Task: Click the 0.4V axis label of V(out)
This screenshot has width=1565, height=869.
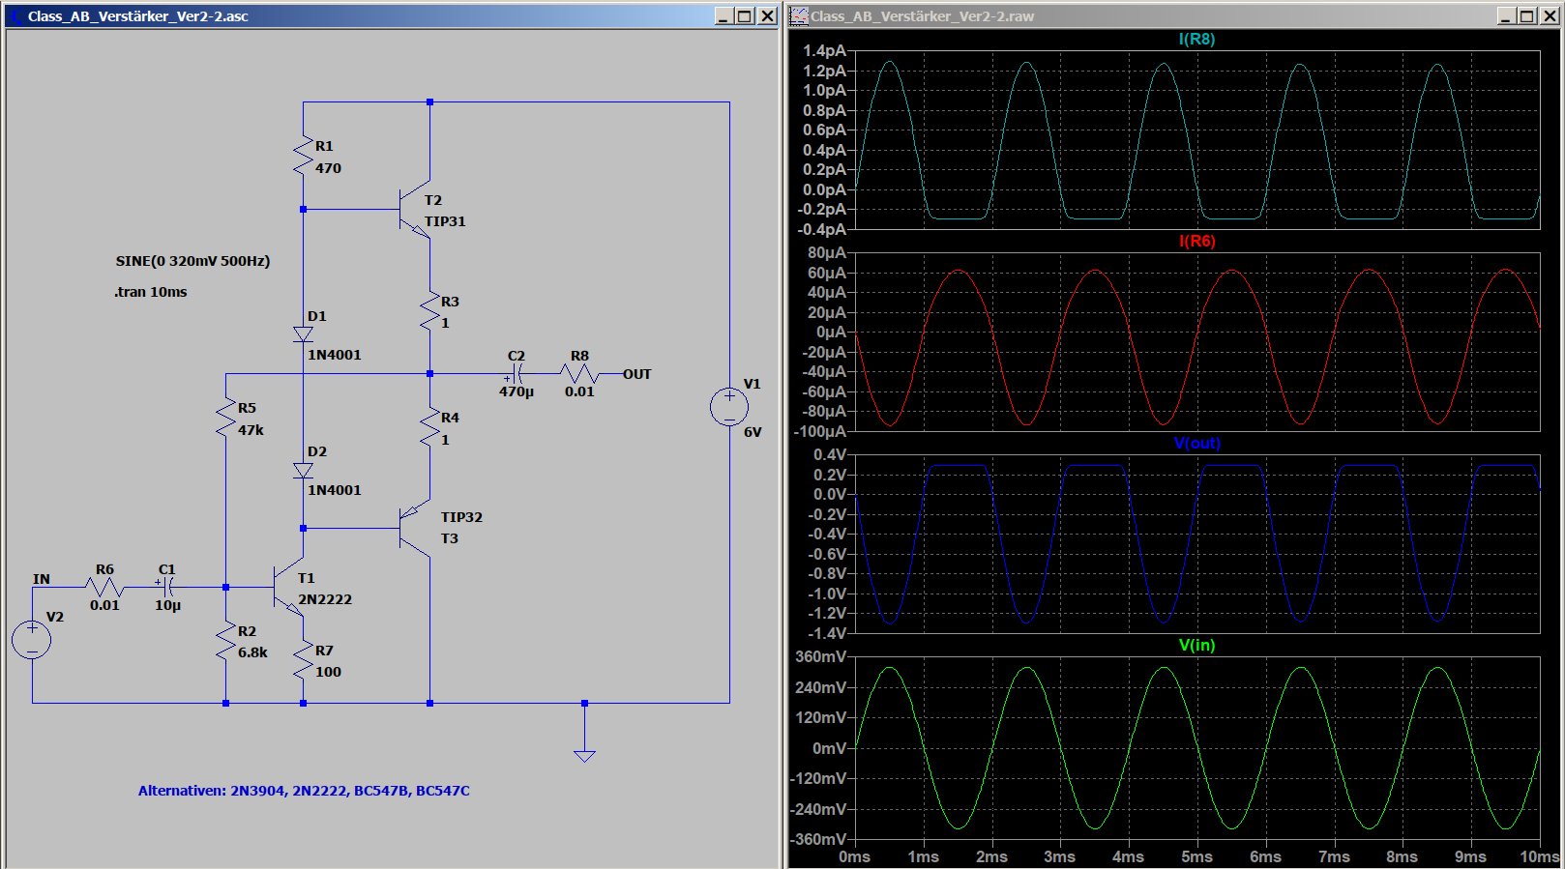Action: (x=830, y=454)
